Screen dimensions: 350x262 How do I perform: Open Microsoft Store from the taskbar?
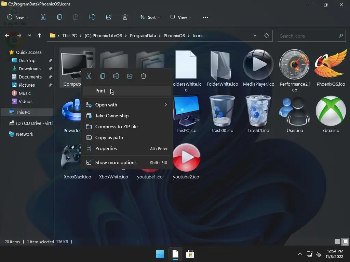tap(190, 254)
